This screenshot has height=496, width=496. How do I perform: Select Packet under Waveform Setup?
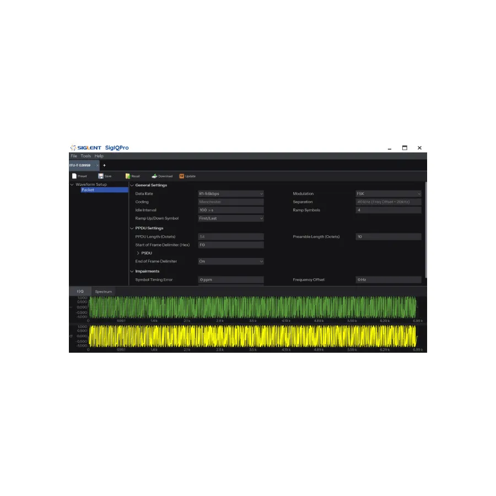coord(88,190)
